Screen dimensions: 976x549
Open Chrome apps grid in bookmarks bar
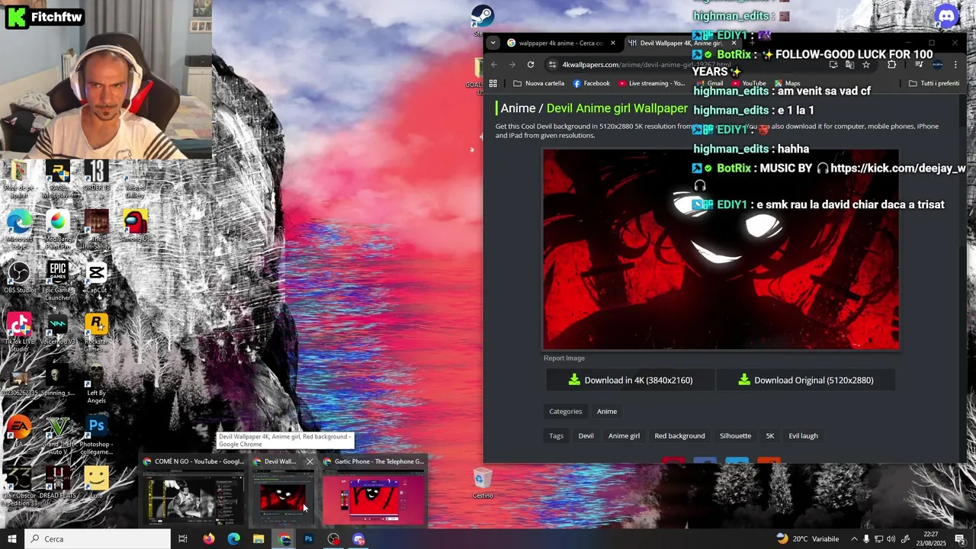coord(493,83)
